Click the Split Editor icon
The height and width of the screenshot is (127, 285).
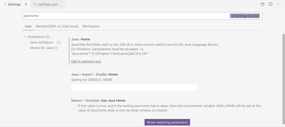click(x=270, y=4)
